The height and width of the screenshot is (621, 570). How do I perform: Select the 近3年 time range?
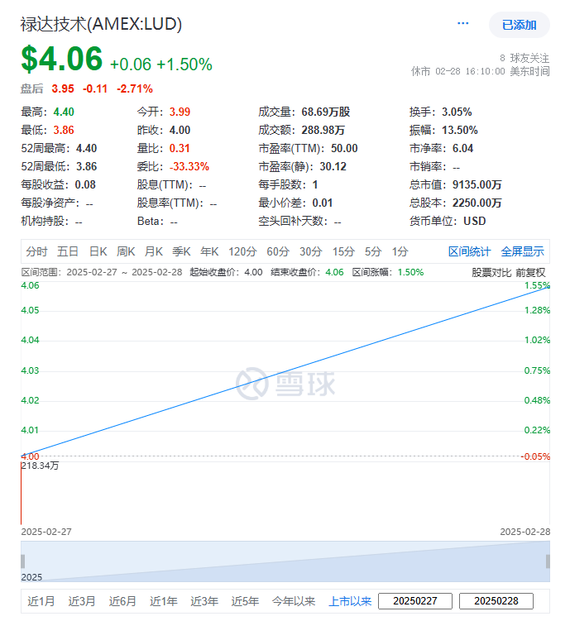click(x=204, y=601)
